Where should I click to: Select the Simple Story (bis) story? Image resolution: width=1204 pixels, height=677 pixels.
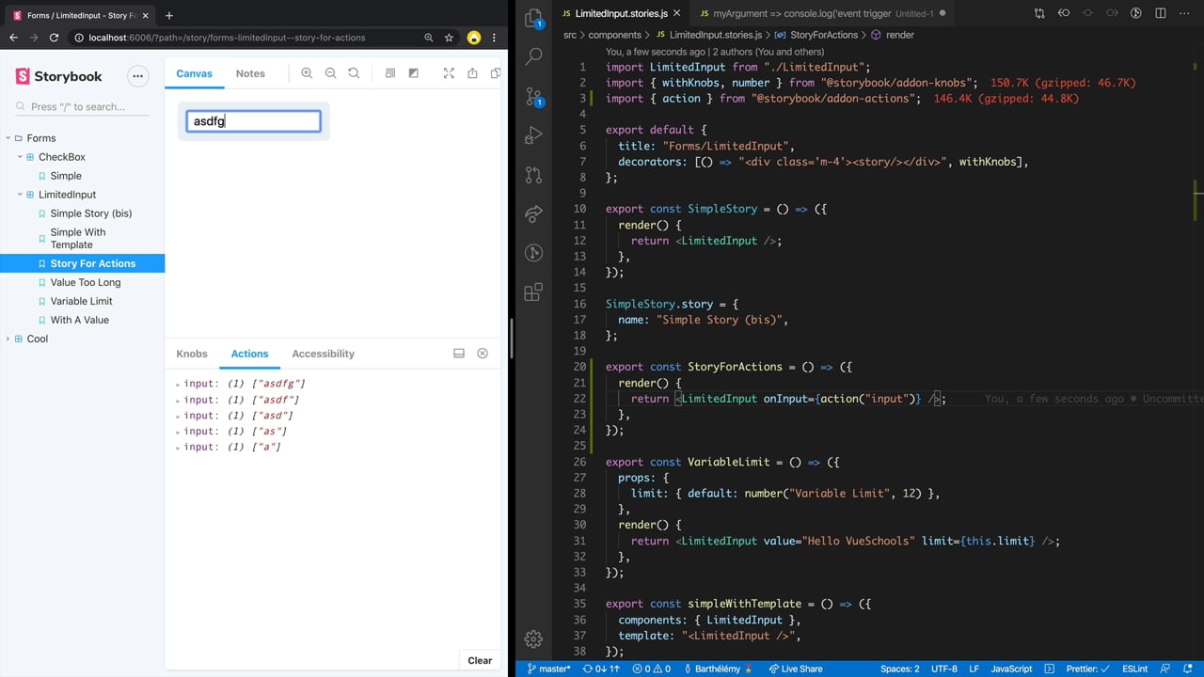pos(90,213)
